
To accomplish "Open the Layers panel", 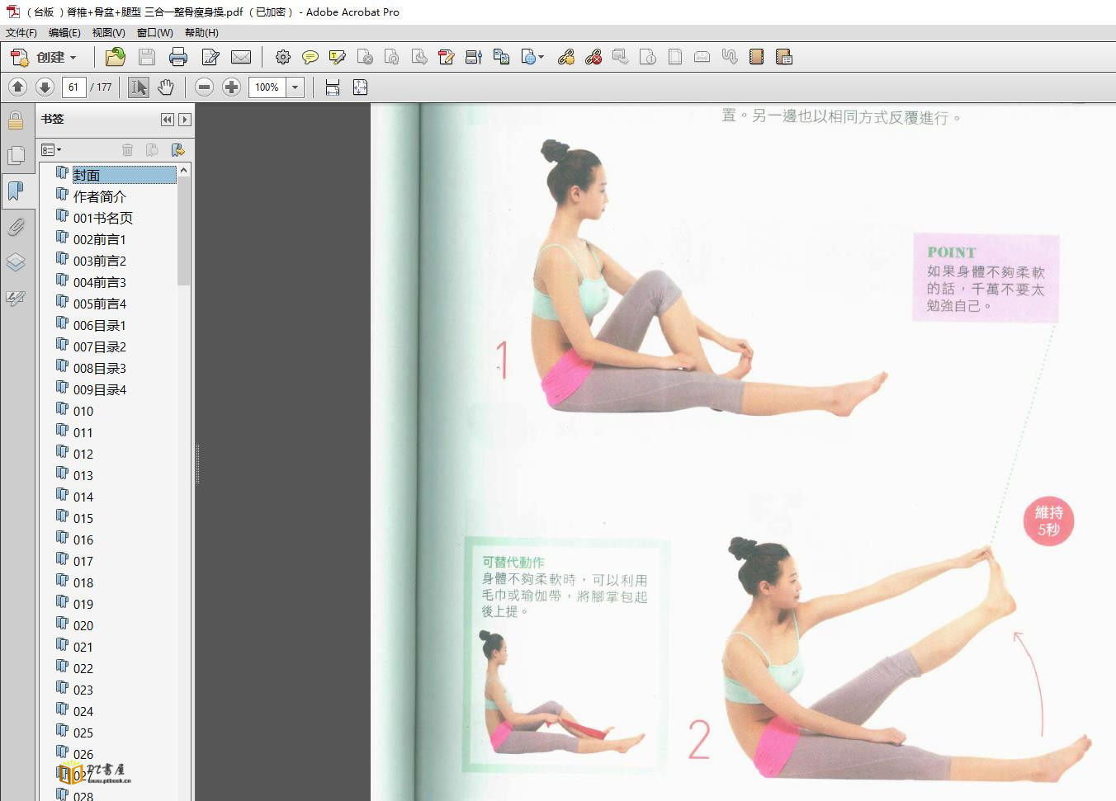I will click(x=16, y=262).
